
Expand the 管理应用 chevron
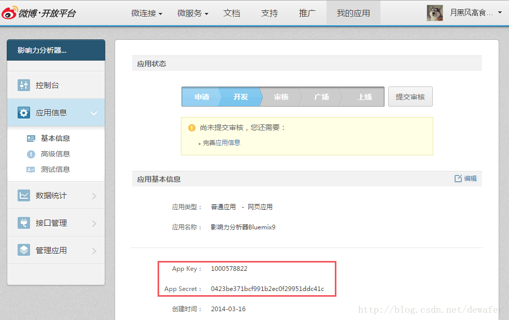(94, 251)
